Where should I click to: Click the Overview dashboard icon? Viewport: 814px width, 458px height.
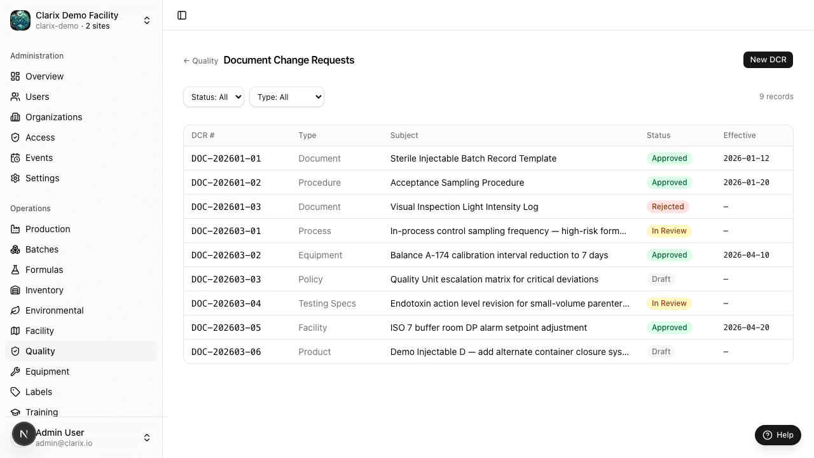click(x=15, y=76)
